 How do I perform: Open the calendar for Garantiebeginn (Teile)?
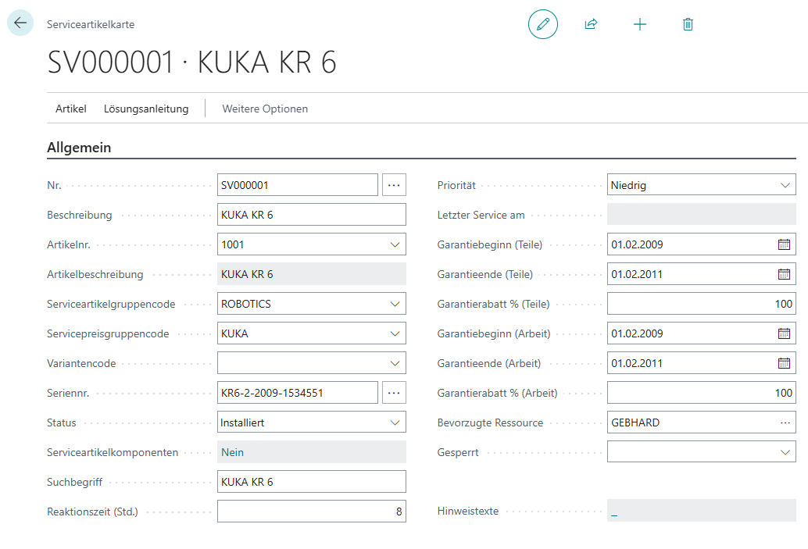(x=784, y=244)
